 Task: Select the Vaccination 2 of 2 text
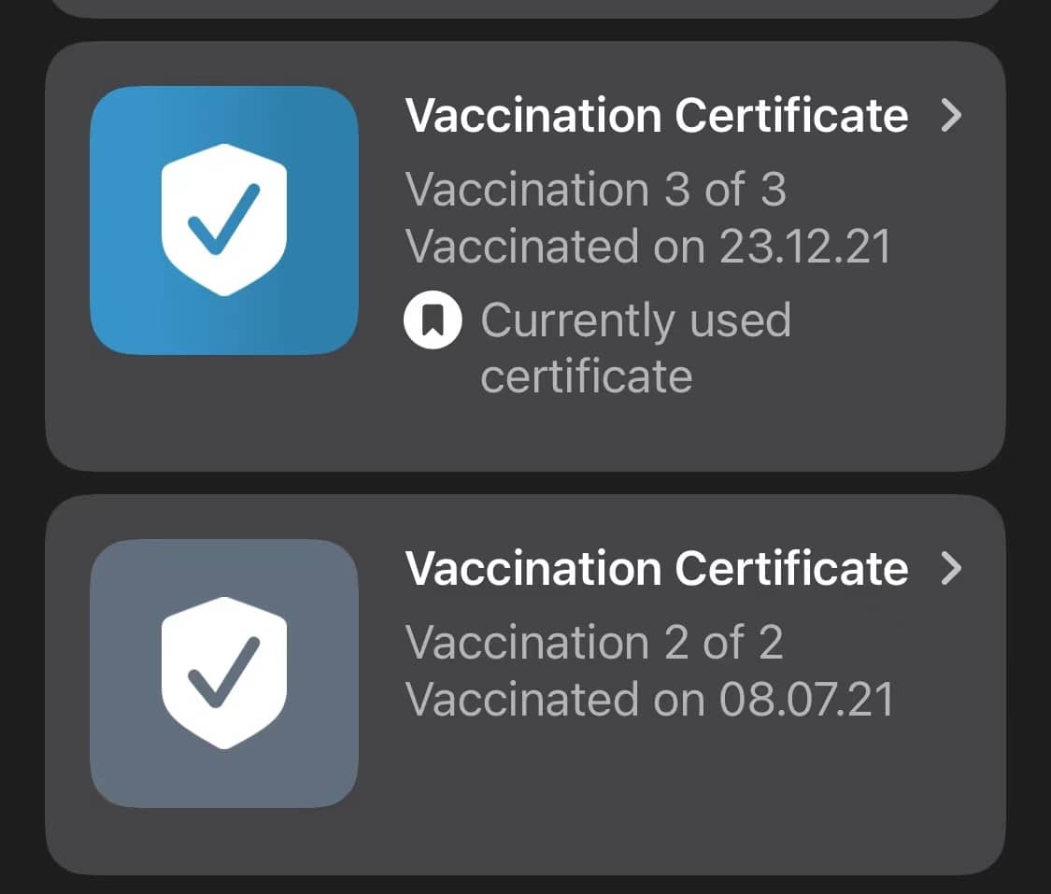594,642
